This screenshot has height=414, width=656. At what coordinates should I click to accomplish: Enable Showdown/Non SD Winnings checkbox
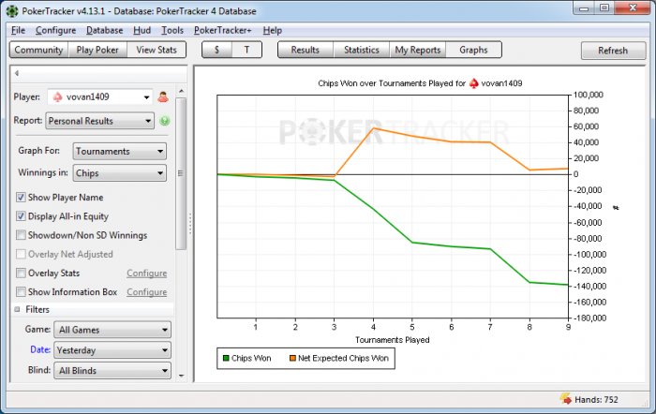[x=21, y=235]
